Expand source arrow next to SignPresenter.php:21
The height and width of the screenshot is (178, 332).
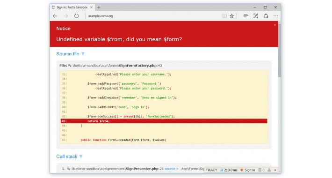pyautogui.click(x=178, y=169)
